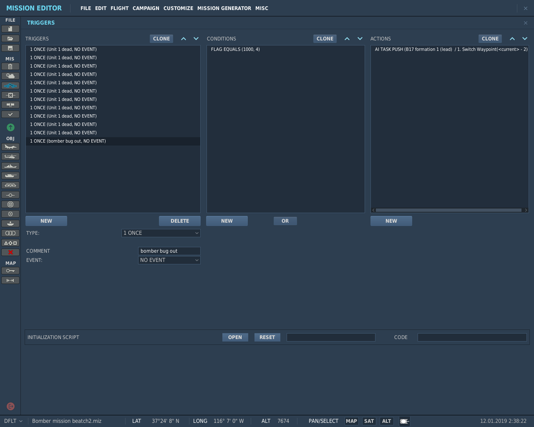Open the EVENT dropdown showing NO EVENT

click(169, 260)
